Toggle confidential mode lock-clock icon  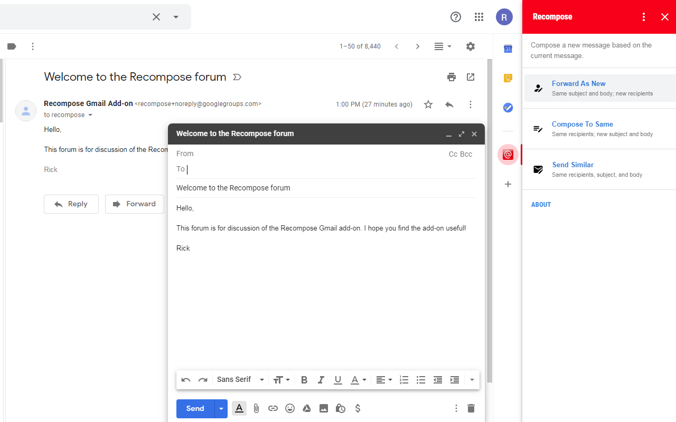click(x=341, y=408)
